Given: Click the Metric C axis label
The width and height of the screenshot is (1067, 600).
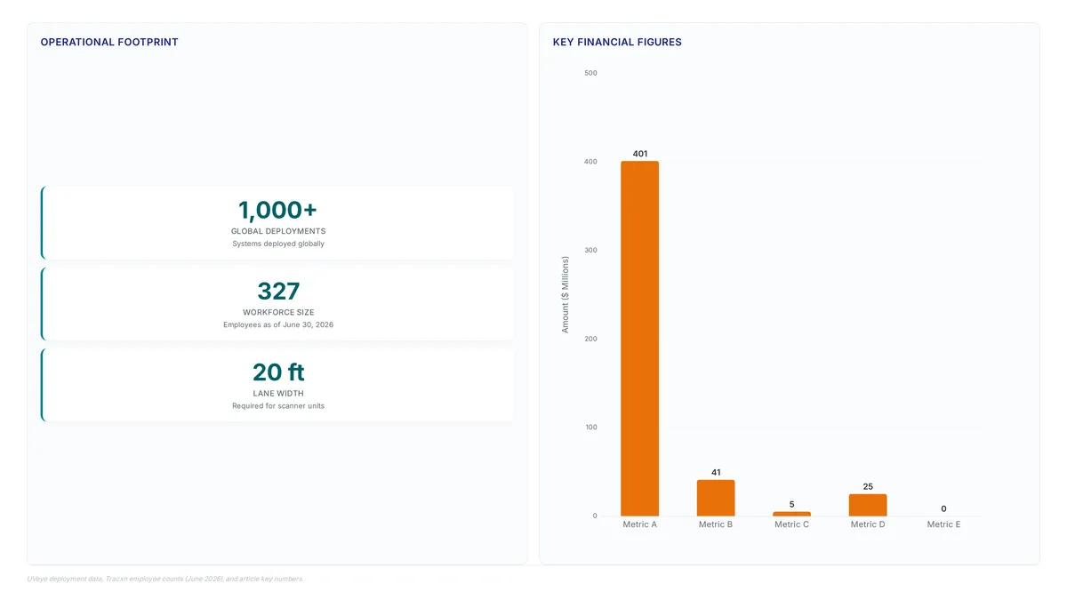Looking at the screenshot, I should click(791, 524).
